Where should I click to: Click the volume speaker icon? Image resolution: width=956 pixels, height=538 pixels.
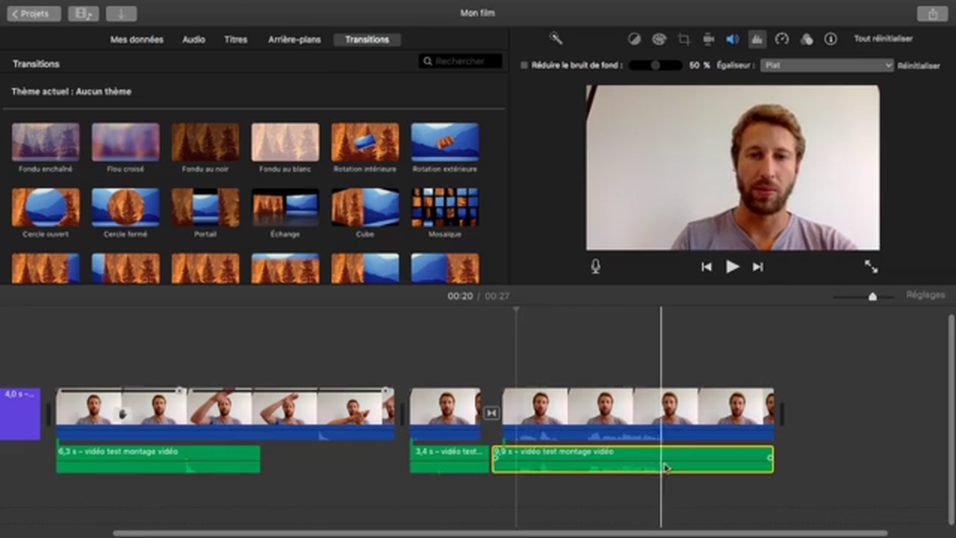[733, 39]
